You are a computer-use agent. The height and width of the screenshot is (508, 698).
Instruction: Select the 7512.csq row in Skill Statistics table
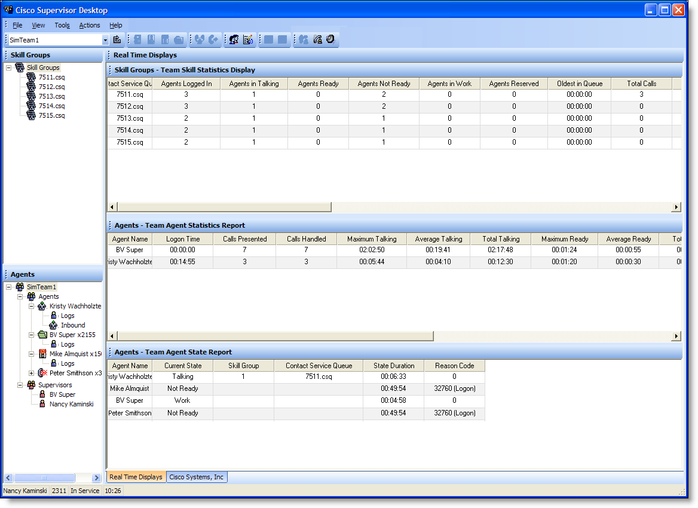[x=394, y=106]
